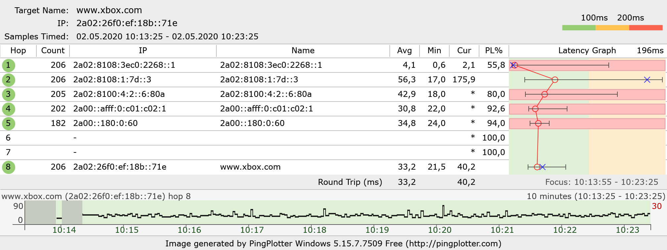The image size is (667, 250).
Task: Click the Latency Graph column header
Action: pos(587,51)
